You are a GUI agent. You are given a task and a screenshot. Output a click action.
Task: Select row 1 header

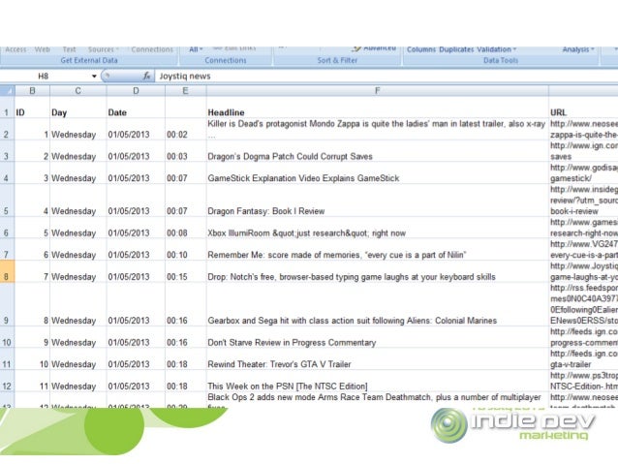[x=7, y=108]
